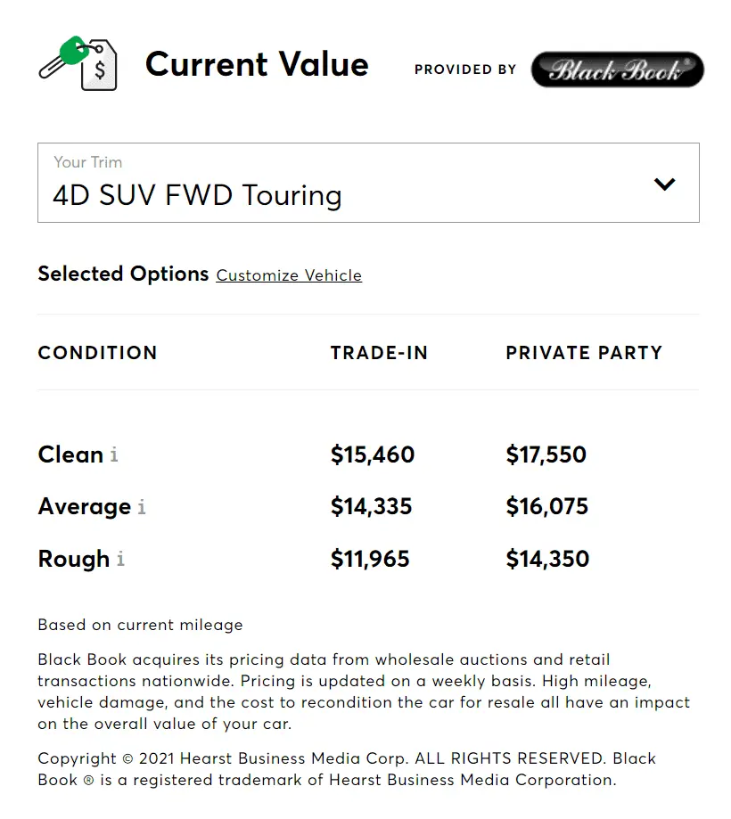Click the Selected Options label
Viewport: 731px width, 819px height.
(x=123, y=274)
